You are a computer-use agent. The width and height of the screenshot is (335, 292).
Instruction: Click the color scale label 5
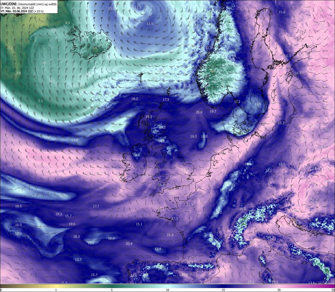point(112,290)
